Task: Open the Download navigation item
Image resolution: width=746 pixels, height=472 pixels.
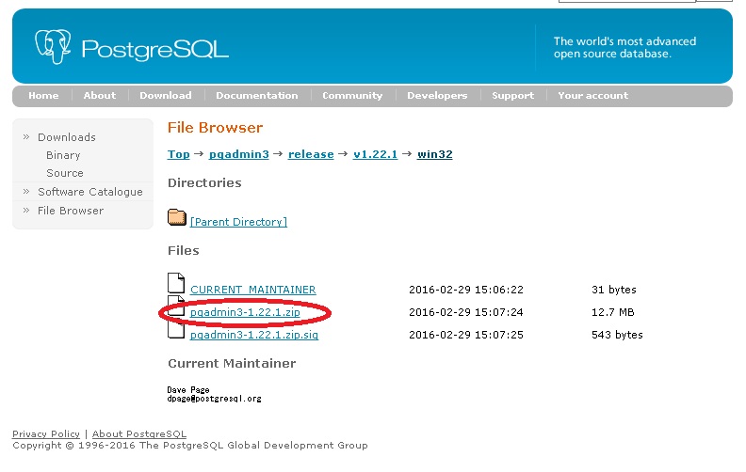Action: [165, 96]
